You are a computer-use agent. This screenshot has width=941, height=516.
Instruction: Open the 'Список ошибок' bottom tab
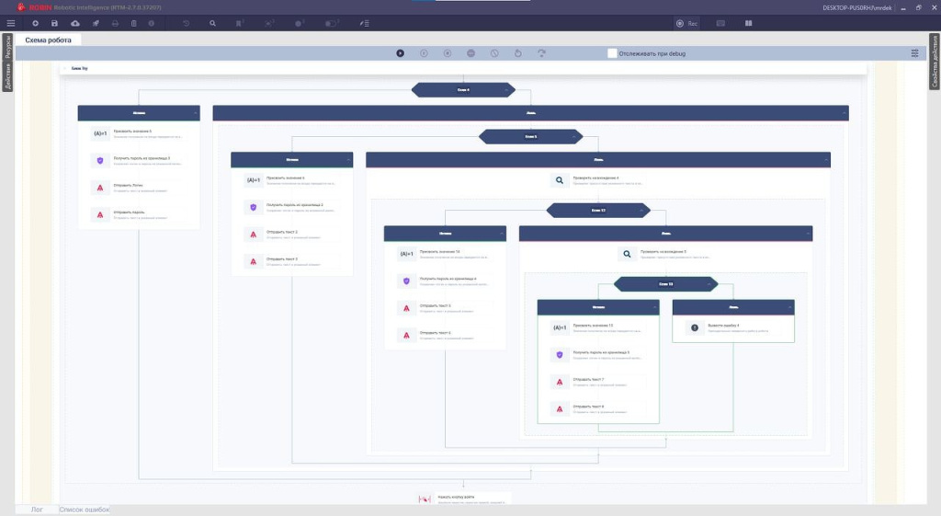pyautogui.click(x=84, y=510)
